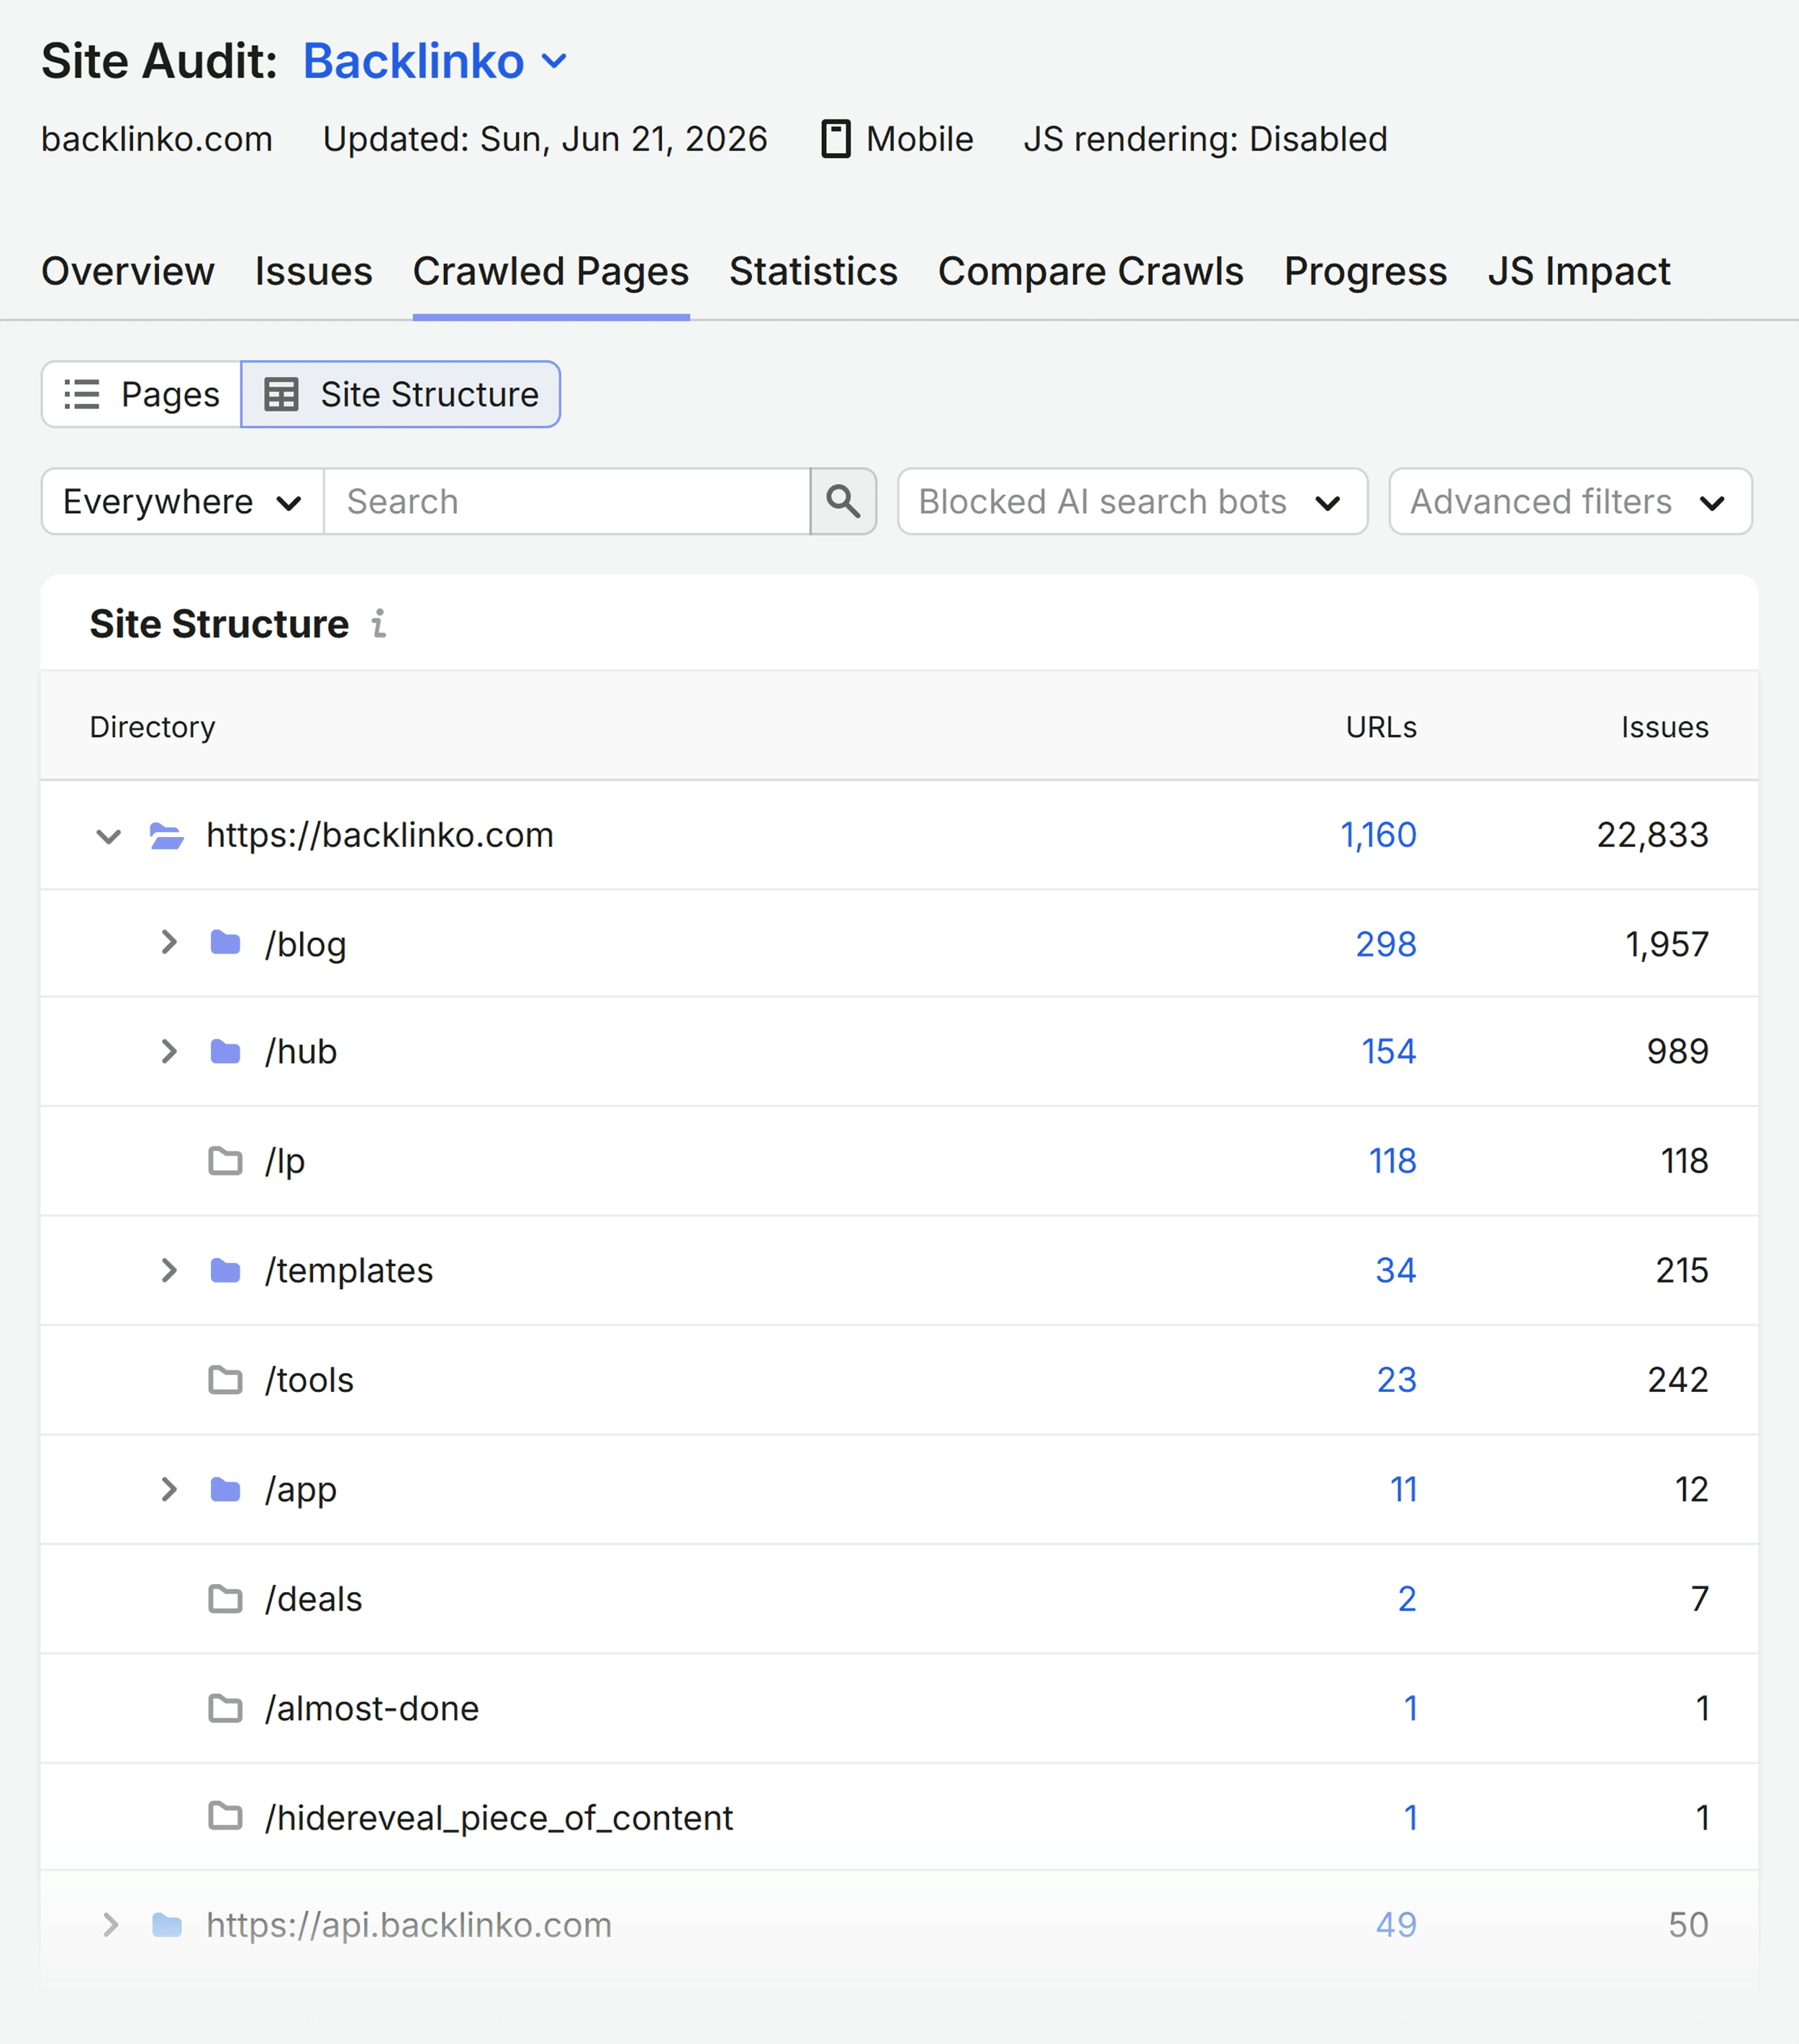
Task: Click the 215 issues value for /templates
Action: pyautogui.click(x=1682, y=1270)
